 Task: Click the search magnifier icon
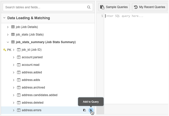pyautogui.click(x=89, y=7)
